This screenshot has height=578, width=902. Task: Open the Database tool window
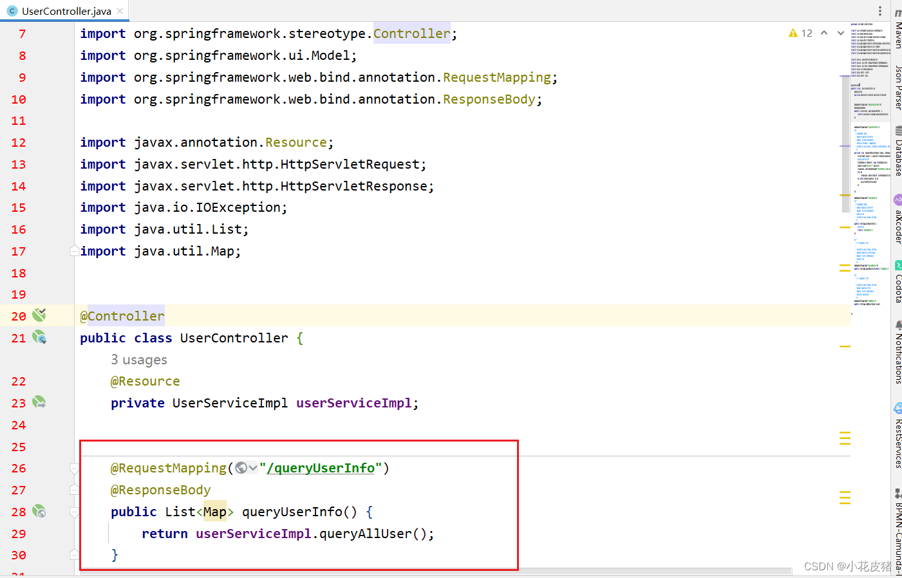point(897,151)
